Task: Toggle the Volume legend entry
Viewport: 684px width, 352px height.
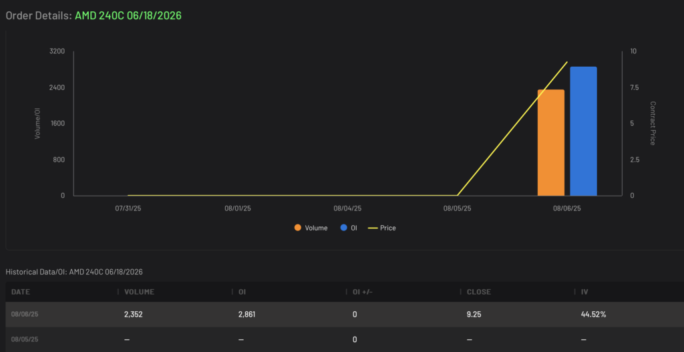Action: (311, 228)
